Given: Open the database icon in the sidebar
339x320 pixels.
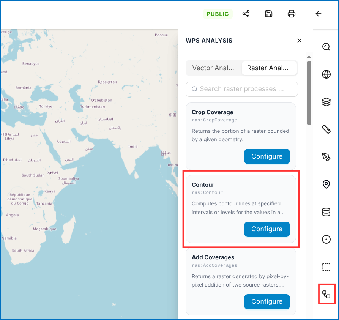Looking at the screenshot, I should pos(326,212).
